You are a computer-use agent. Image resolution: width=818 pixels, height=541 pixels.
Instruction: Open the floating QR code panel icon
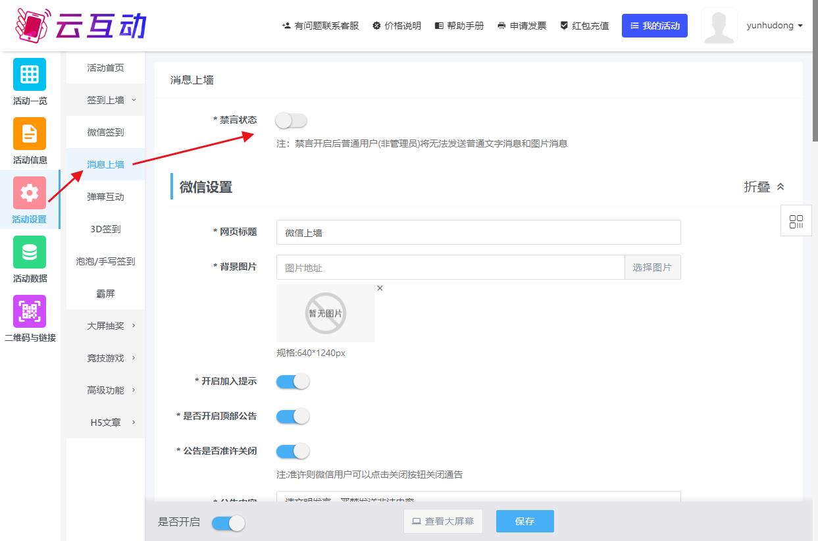796,221
